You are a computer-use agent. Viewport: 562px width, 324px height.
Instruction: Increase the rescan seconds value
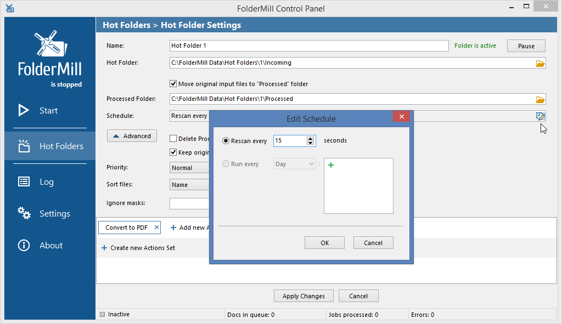pyautogui.click(x=311, y=138)
